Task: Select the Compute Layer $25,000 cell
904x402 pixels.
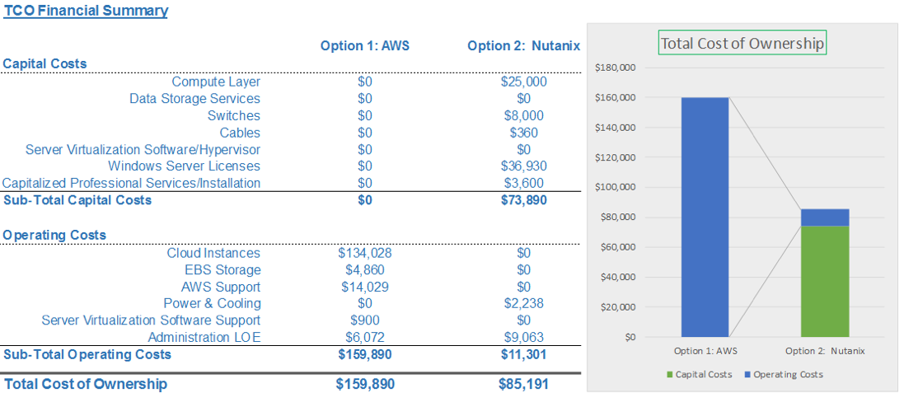Action: click(524, 82)
